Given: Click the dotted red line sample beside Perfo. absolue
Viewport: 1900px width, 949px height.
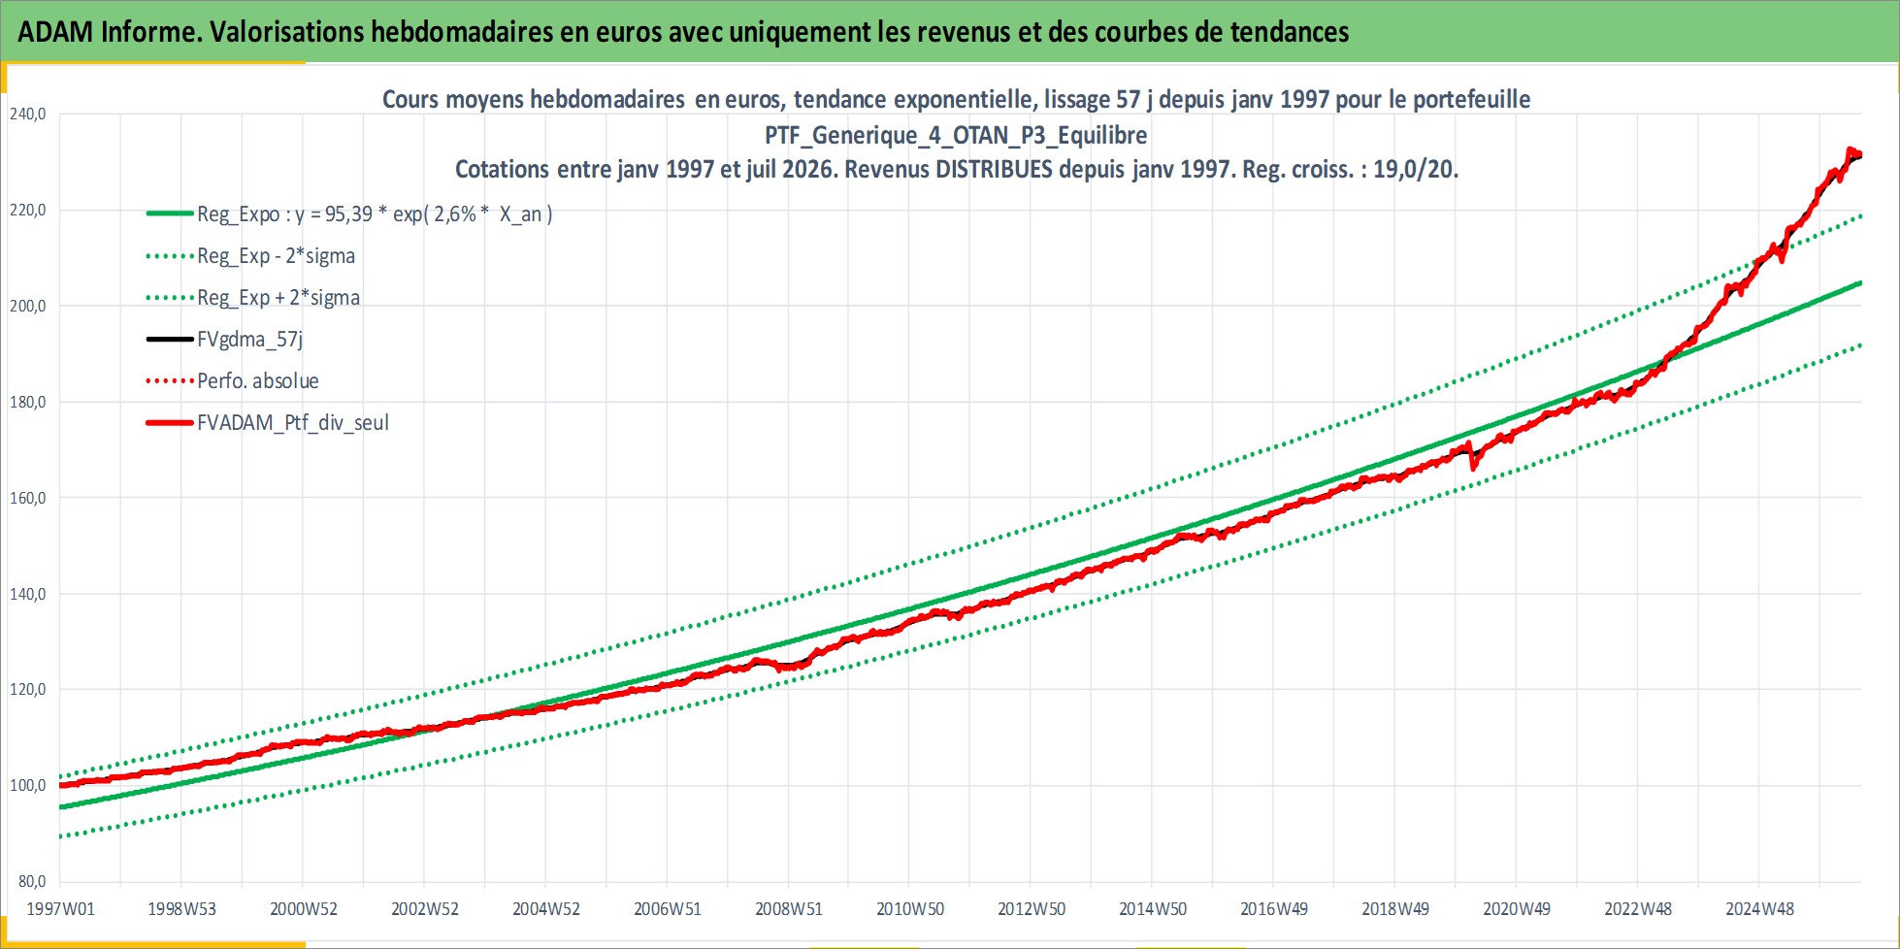Looking at the screenshot, I should 170,381.
